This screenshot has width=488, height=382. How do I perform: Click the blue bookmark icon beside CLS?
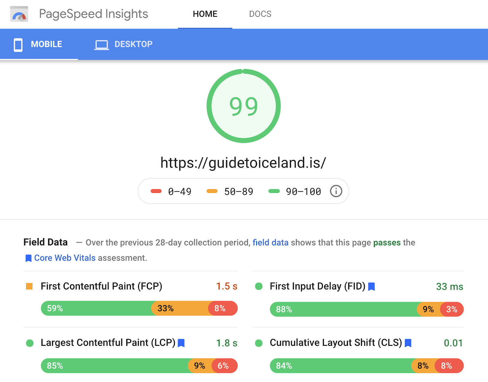408,343
